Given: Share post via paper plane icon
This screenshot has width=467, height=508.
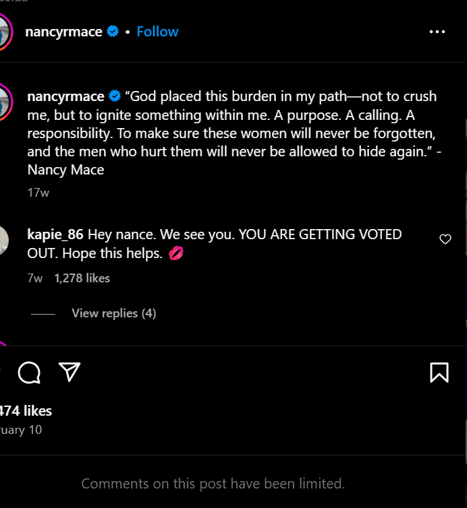Looking at the screenshot, I should click(70, 372).
